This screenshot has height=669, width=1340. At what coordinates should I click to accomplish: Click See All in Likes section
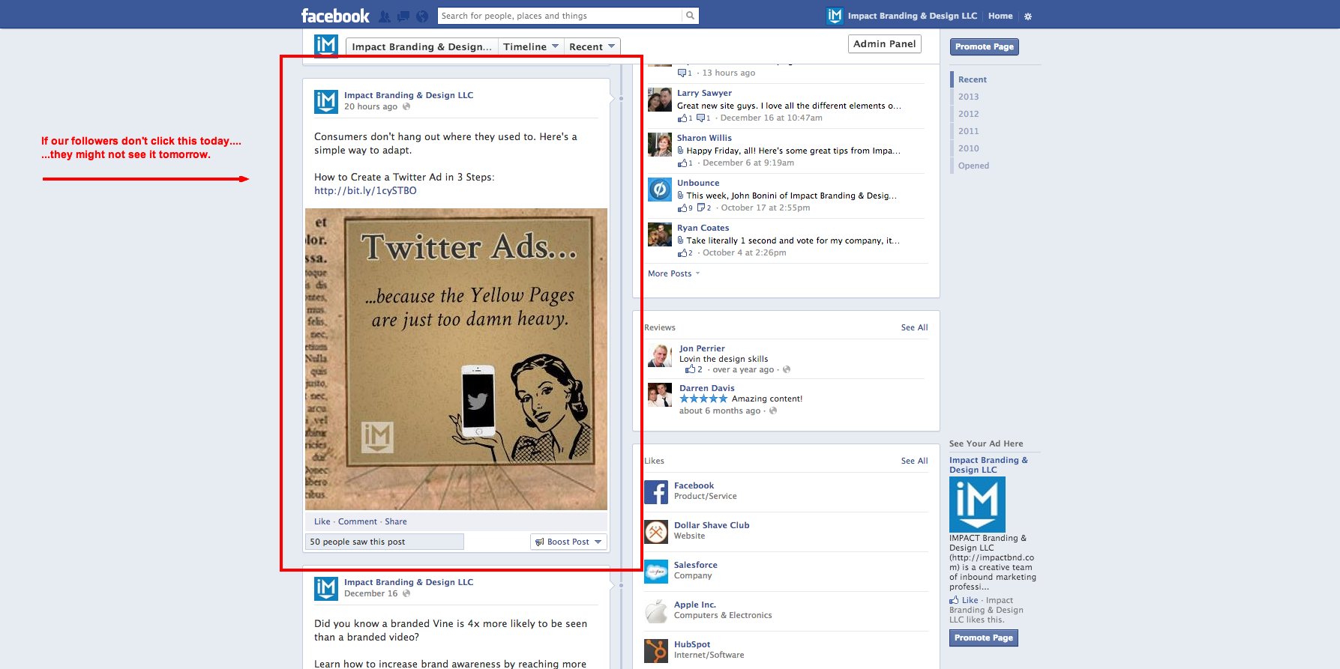(x=914, y=461)
